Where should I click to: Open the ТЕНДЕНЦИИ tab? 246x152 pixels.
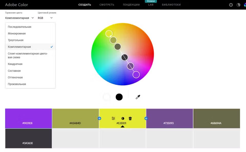[131, 5]
